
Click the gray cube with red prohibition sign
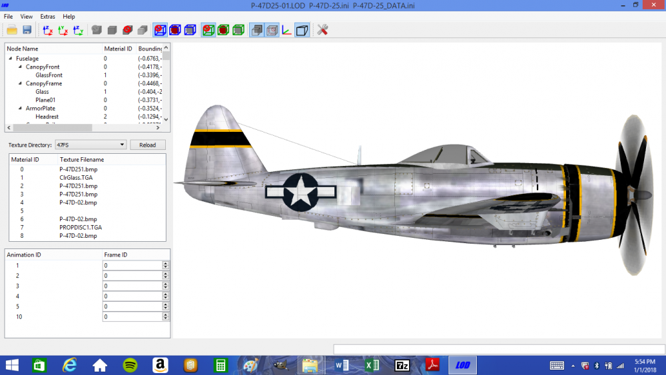click(x=127, y=30)
